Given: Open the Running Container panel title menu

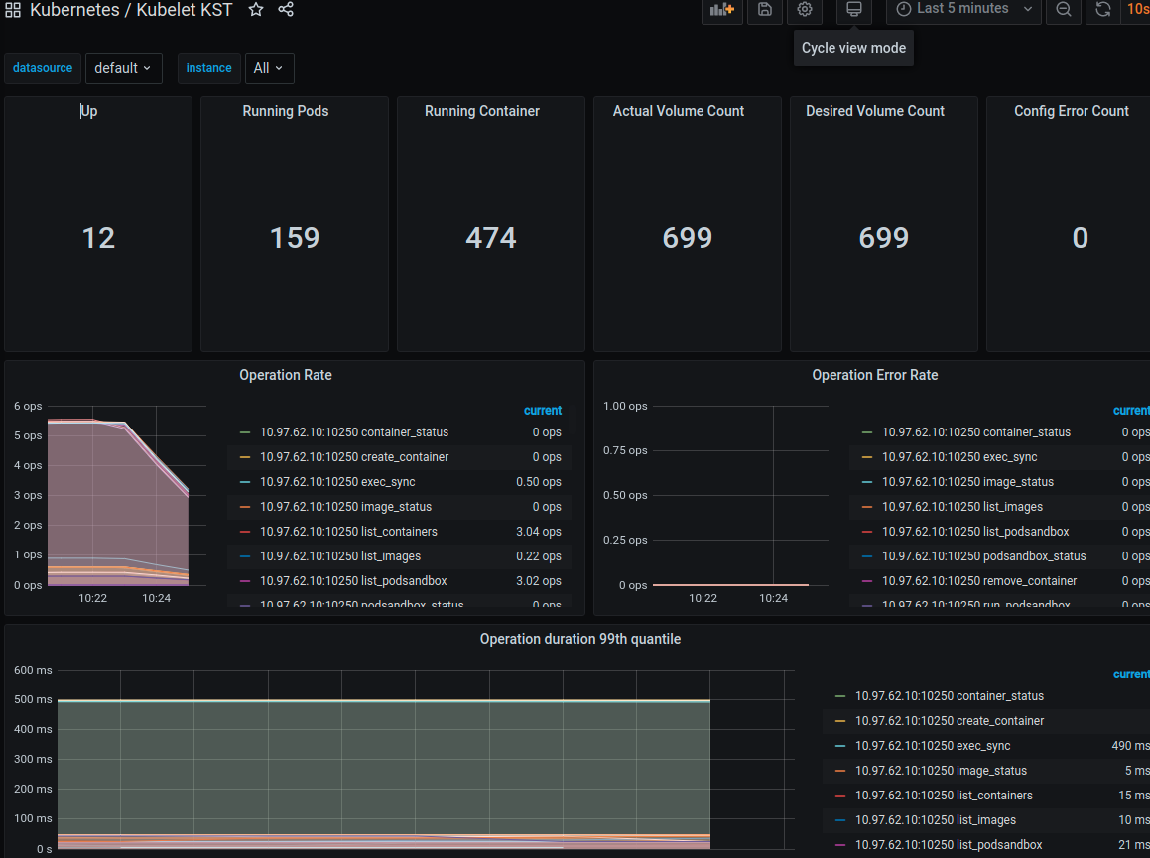Looking at the screenshot, I should coord(482,111).
